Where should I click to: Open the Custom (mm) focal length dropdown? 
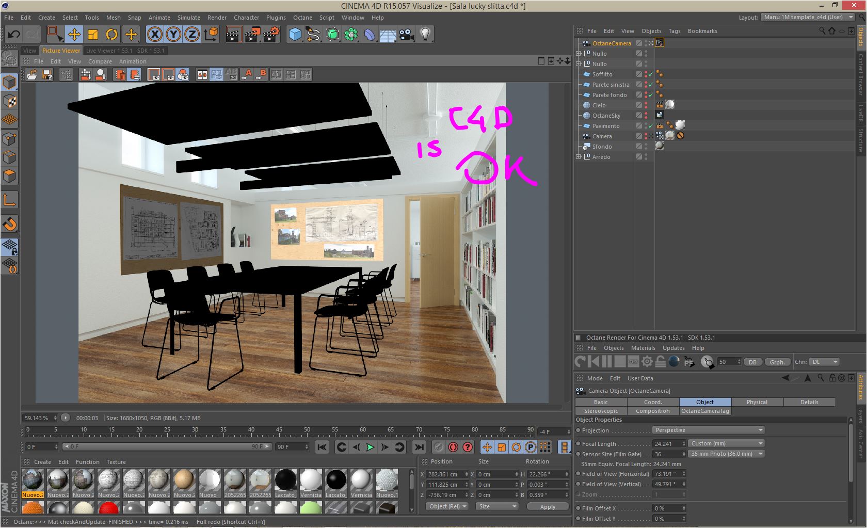point(726,443)
